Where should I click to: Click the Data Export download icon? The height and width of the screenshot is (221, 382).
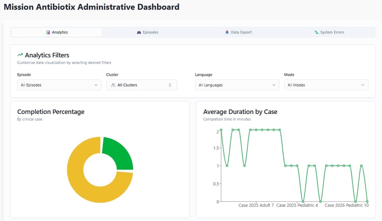[227, 32]
